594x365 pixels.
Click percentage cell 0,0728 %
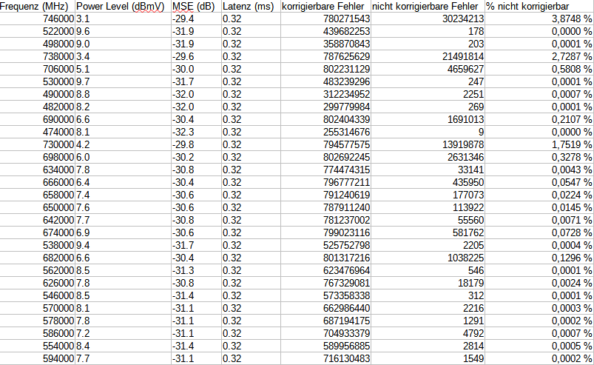pyautogui.click(x=539, y=232)
